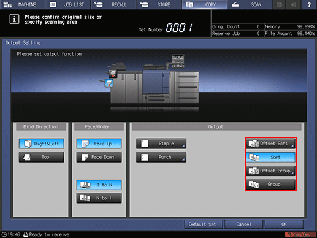Expand Offset Sort options
The height and width of the screenshot is (238, 317).
pyautogui.click(x=270, y=144)
